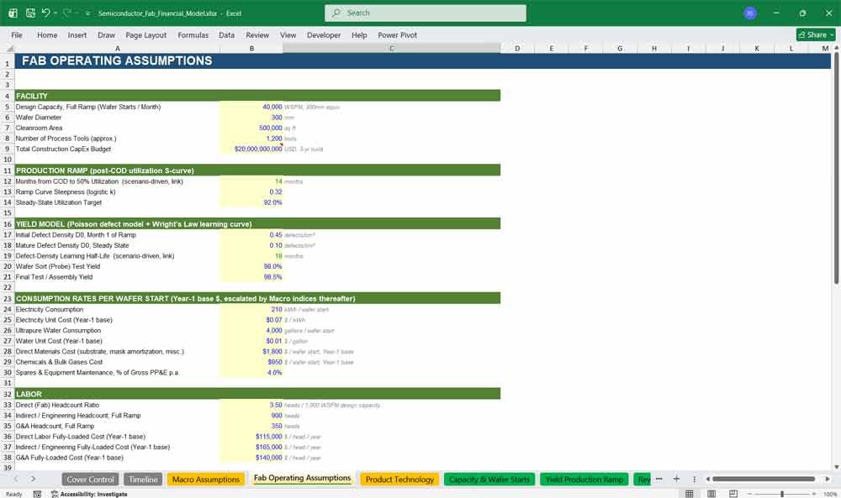Viewport: 841px width, 498px height.
Task: Click the Chemicals & Bulk Gases Cost label
Action: tap(59, 362)
